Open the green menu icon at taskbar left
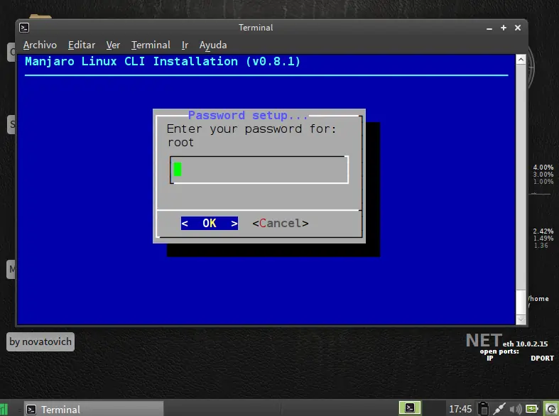This screenshot has width=559, height=416. (x=4, y=409)
